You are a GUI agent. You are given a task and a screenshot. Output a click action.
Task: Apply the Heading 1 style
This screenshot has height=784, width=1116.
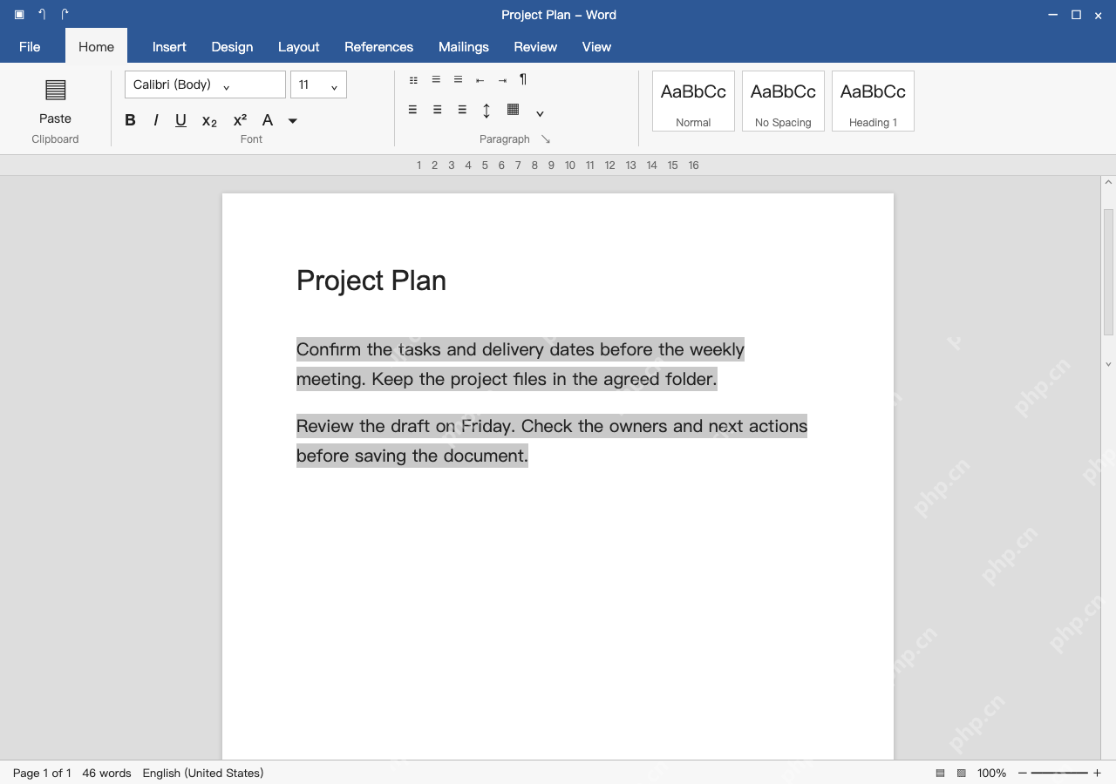click(873, 101)
